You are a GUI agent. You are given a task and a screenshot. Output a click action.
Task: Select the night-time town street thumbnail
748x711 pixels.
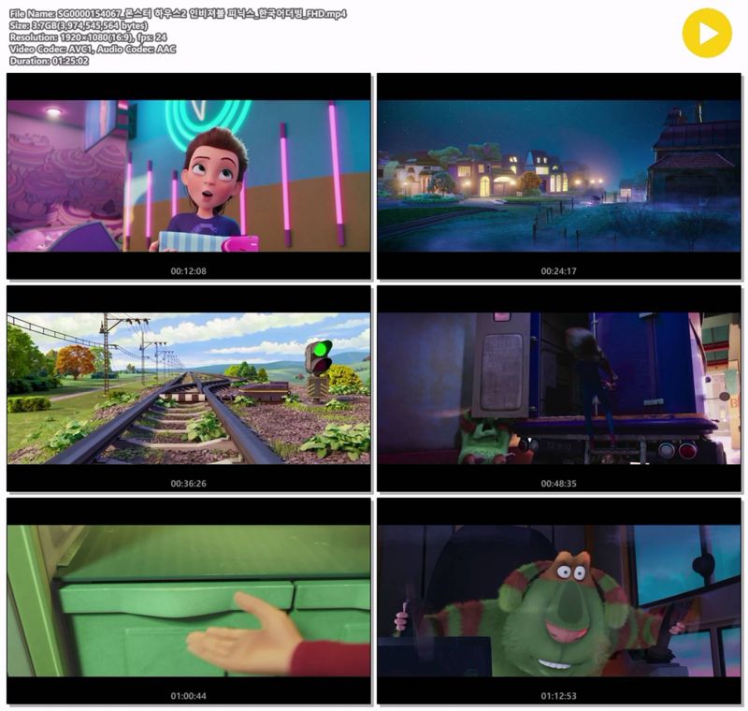pos(558,176)
